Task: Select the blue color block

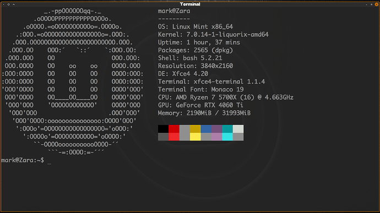Action: click(206, 128)
